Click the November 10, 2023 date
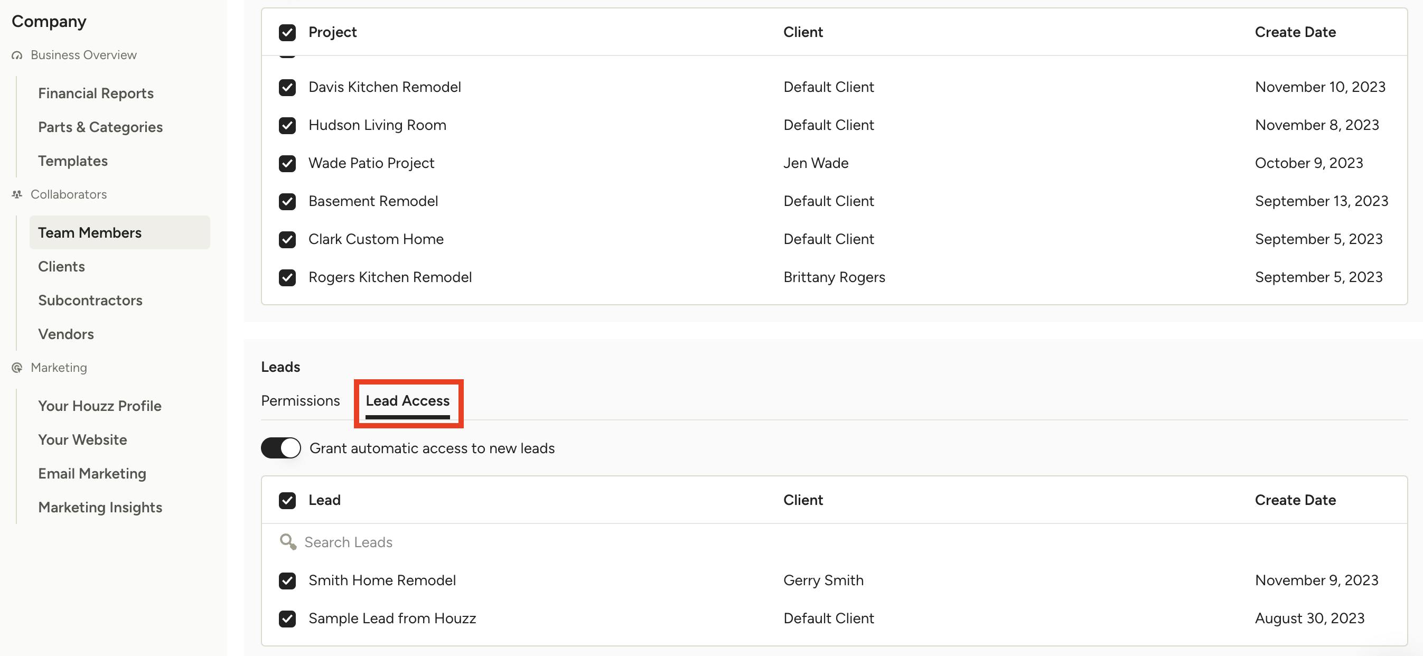 1320,87
